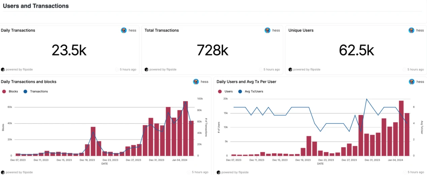Click hess avatar on Daily Users and Avg Tx chart
Viewport: 427px width, 175px height.
coord(411,82)
